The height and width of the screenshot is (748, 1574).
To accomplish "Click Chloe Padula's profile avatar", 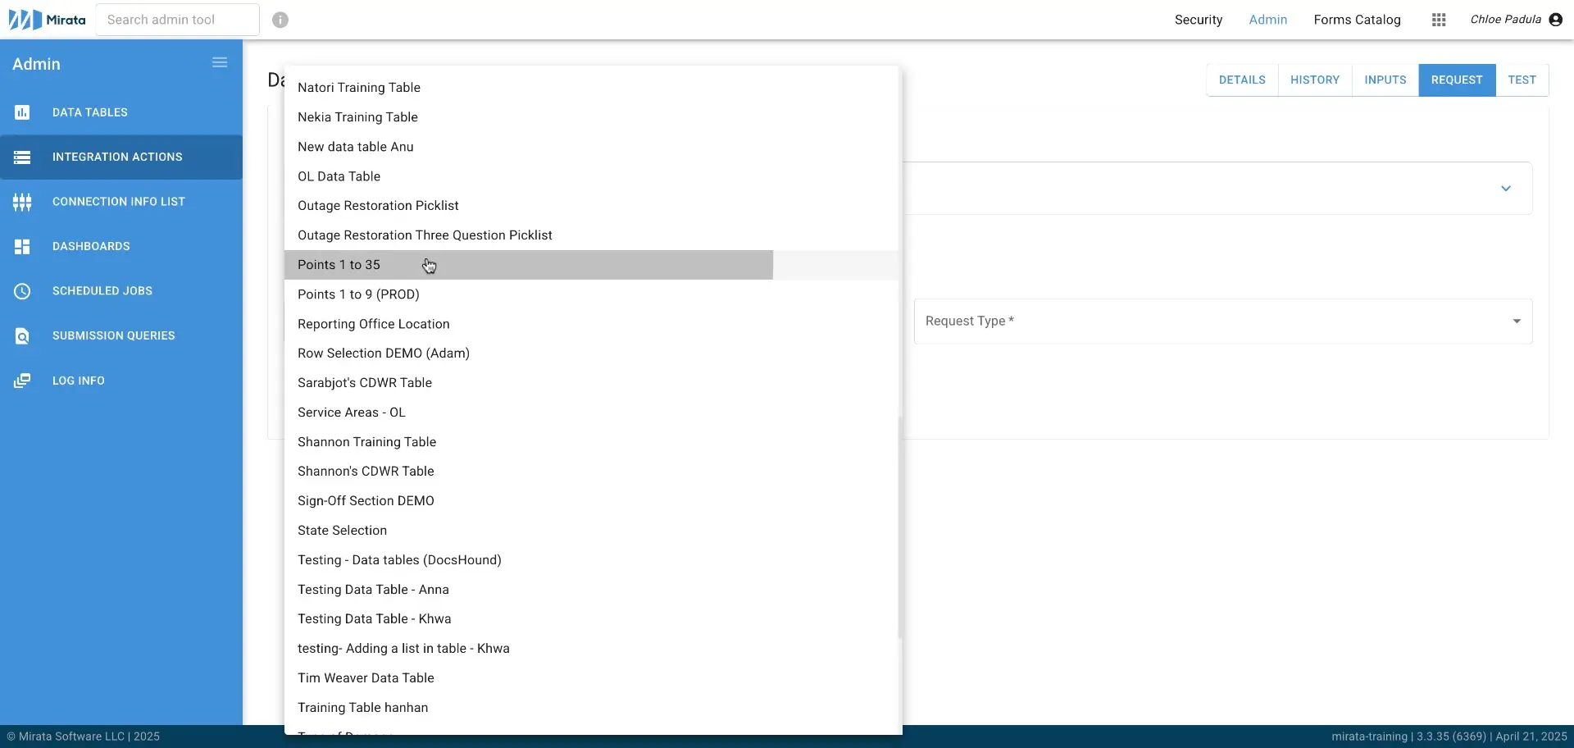I will [1557, 20].
